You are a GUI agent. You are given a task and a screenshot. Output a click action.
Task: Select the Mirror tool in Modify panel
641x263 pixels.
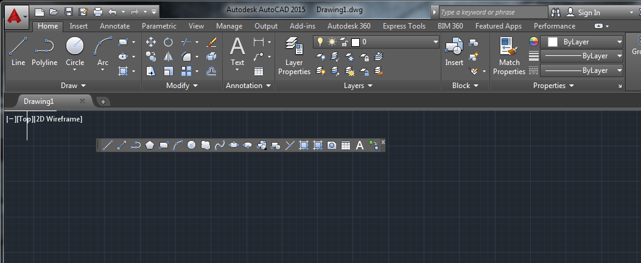coord(168,56)
